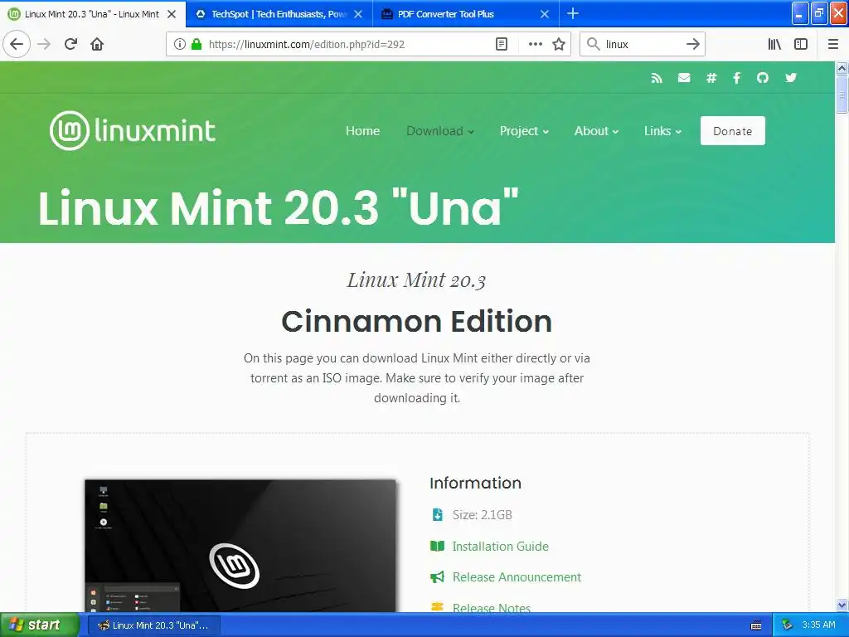Click the Size: 2.1GB text

[482, 514]
